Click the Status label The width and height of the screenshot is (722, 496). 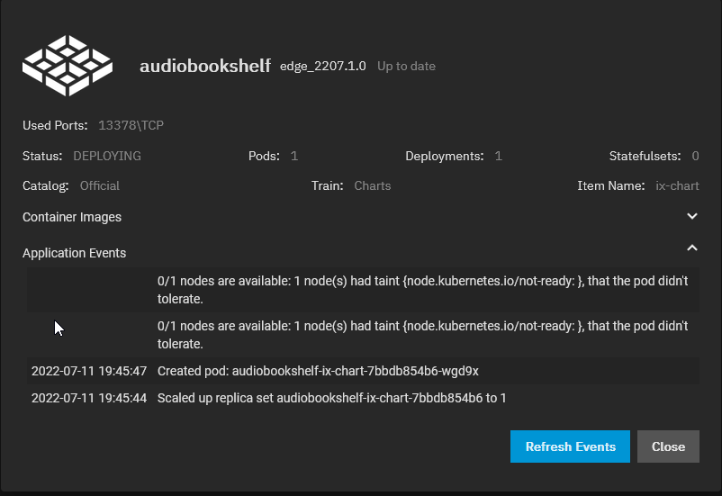pyautogui.click(x=42, y=156)
